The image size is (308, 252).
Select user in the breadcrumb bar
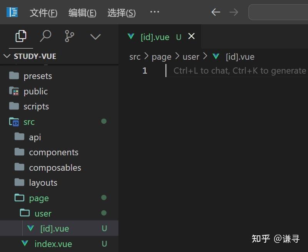[x=191, y=57]
